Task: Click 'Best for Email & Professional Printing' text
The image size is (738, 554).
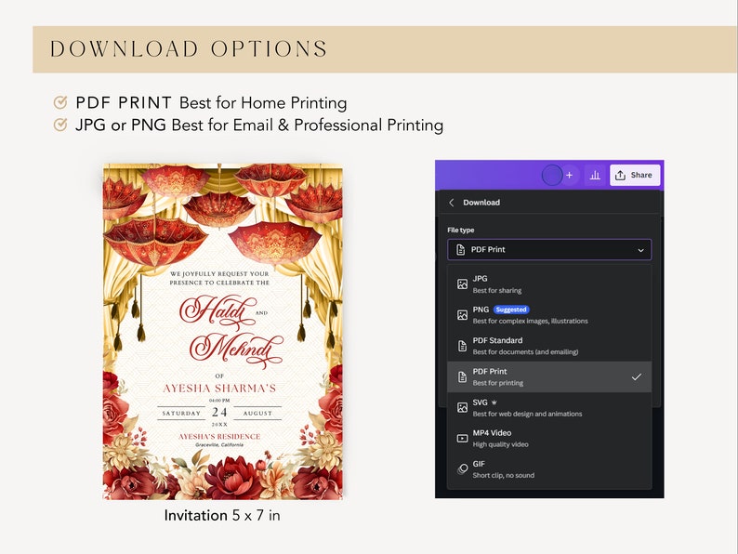Action: [308, 125]
